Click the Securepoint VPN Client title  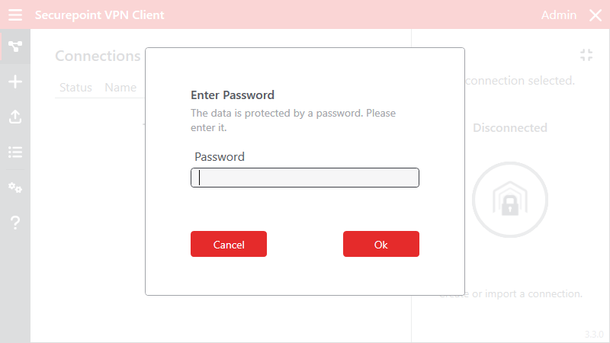pyautogui.click(x=99, y=15)
